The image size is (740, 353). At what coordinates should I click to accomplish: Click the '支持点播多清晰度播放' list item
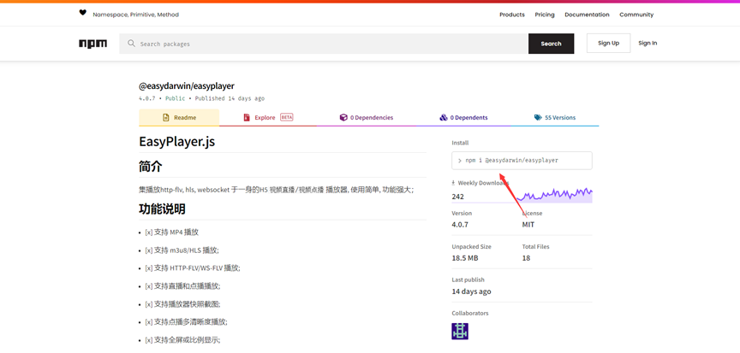point(186,322)
